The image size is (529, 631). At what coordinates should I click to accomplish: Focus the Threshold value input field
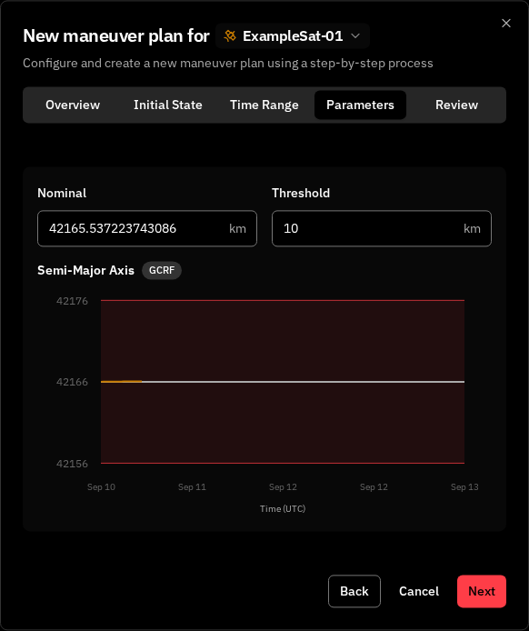tap(382, 228)
